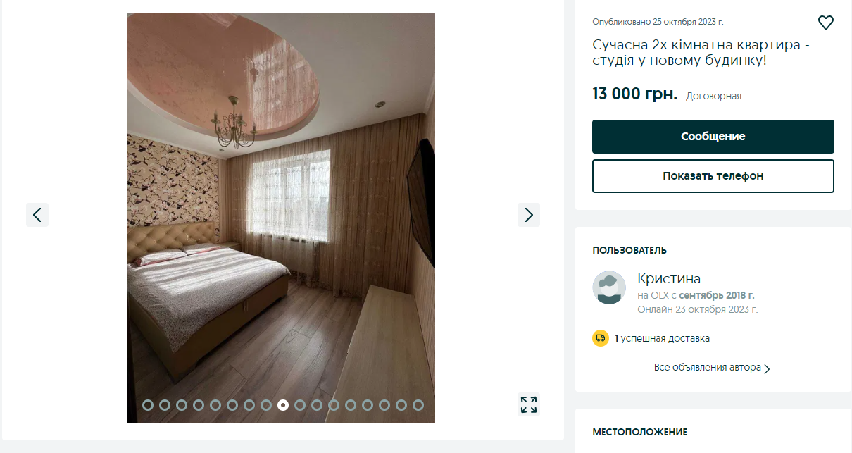The image size is (852, 453).
Task: Select the currently active ninth photo dot
Action: coord(283,405)
